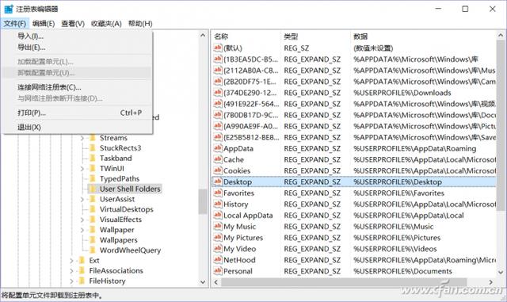Select the TypedPaths tree item
This screenshot has width=507, height=302.
pyautogui.click(x=120, y=178)
